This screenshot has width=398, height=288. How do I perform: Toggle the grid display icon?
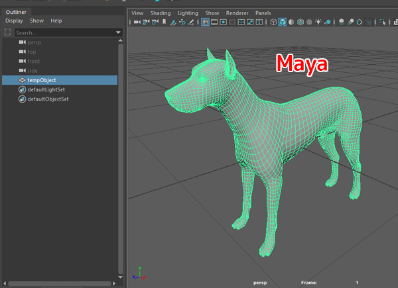tap(205, 22)
